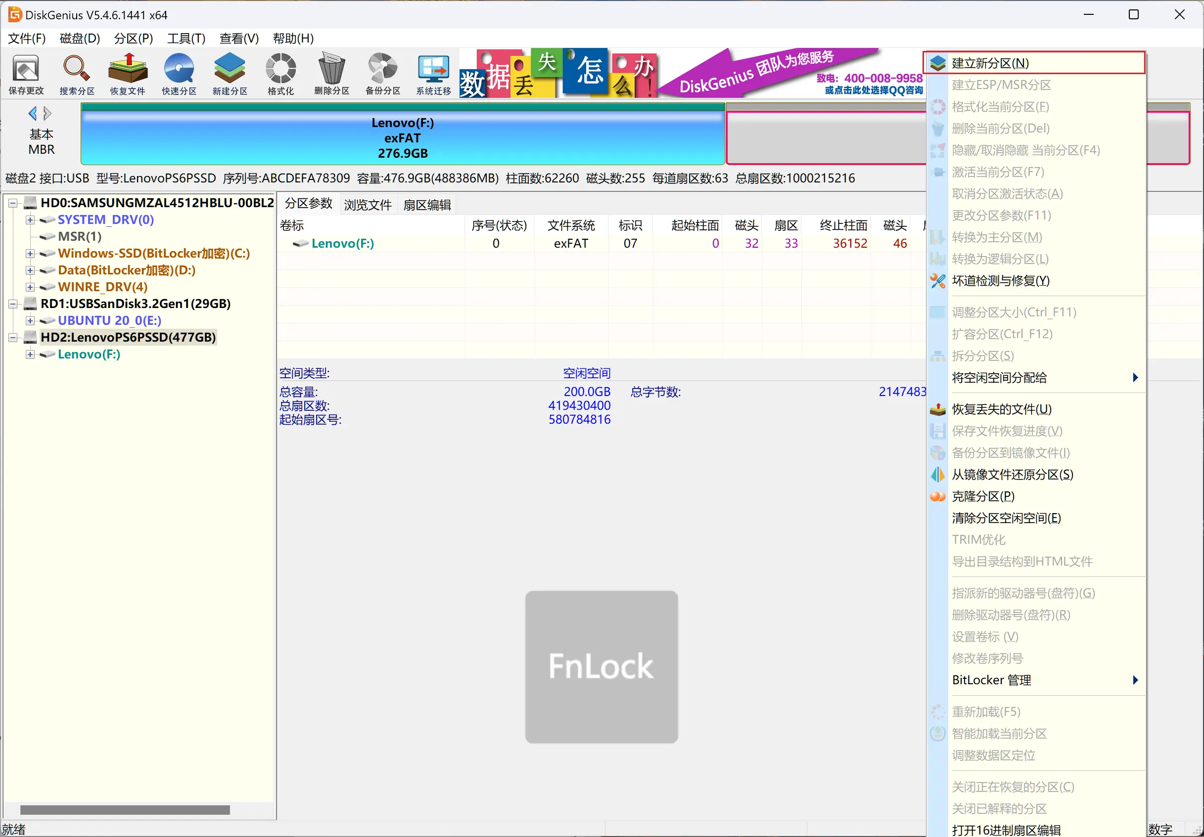
Task: Click the 删除分区 delete partition trash icon
Action: click(x=331, y=75)
